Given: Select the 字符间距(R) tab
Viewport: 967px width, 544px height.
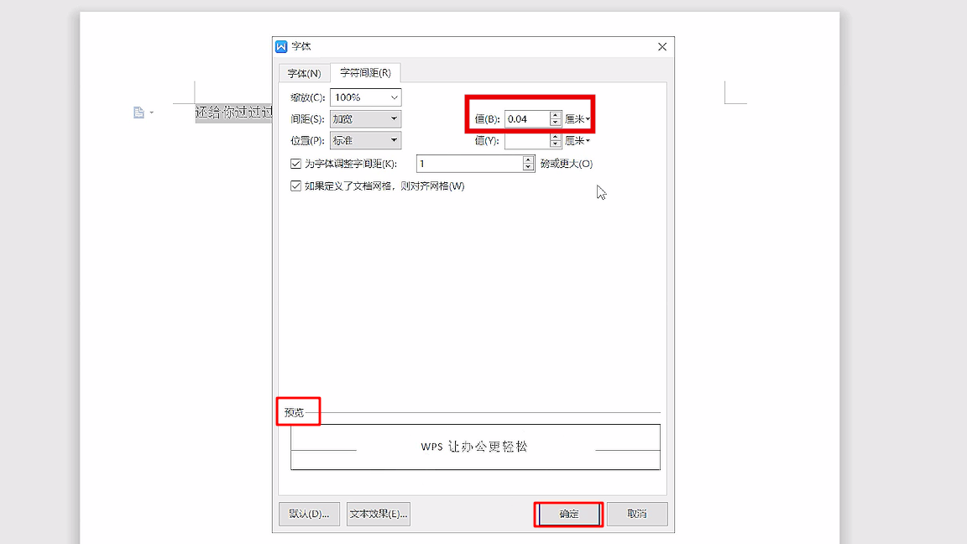Looking at the screenshot, I should [x=365, y=73].
